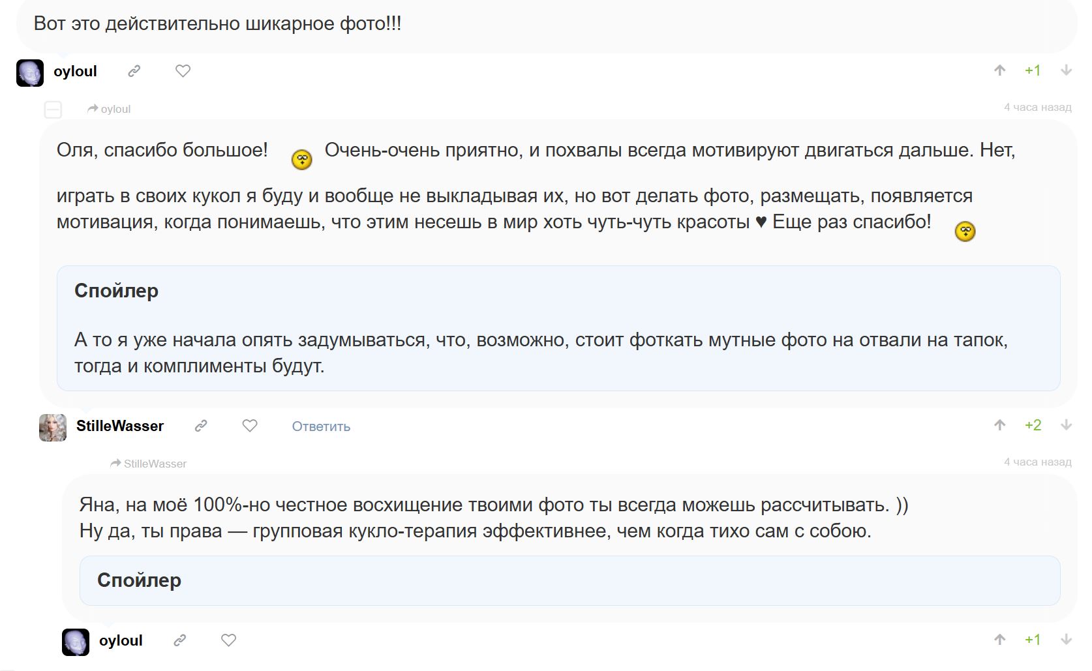
Task: Expand the spoiler about blurry photos
Action: click(x=116, y=291)
